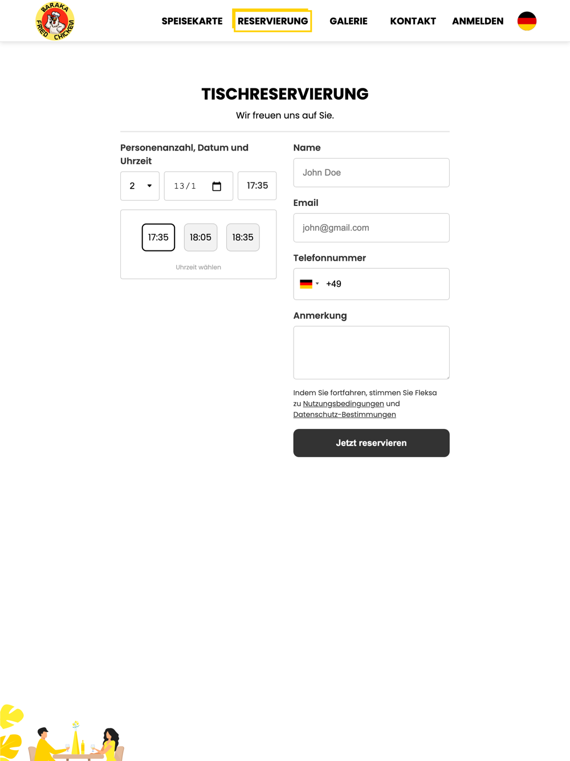Select the 18:05 time slot
The width and height of the screenshot is (570, 761).
coord(201,237)
